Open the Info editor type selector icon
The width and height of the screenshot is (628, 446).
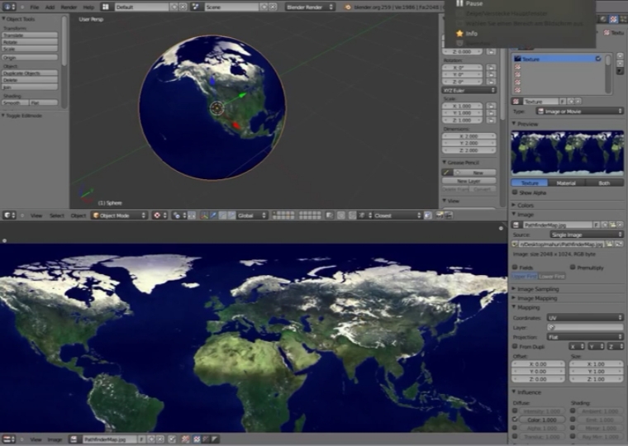pyautogui.click(x=9, y=7)
